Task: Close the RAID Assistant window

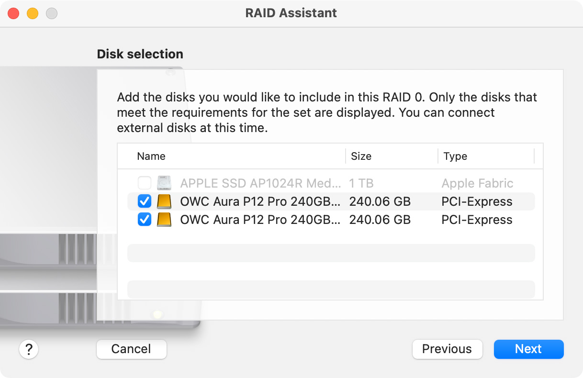Action: point(13,13)
